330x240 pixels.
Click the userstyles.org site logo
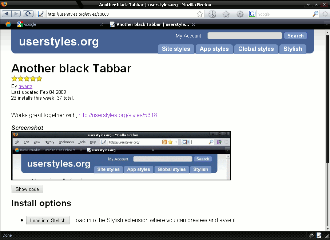[59, 42]
